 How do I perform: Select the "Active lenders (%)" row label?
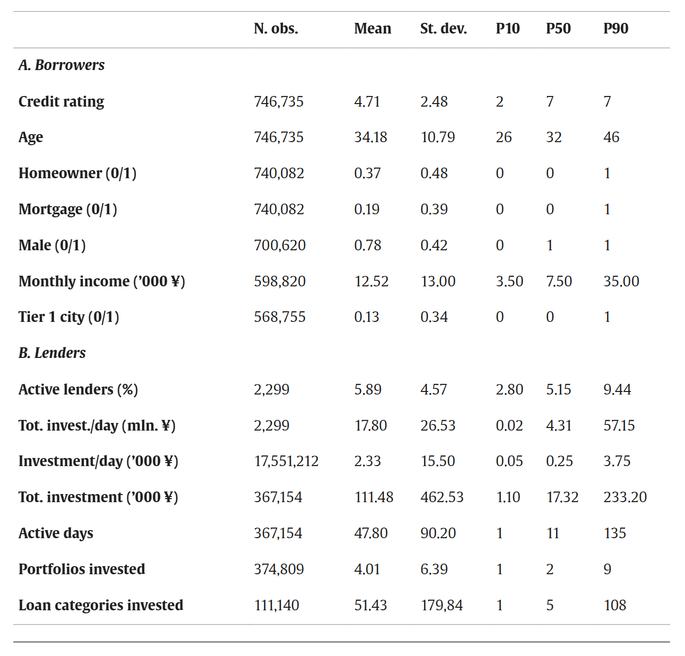click(x=78, y=389)
